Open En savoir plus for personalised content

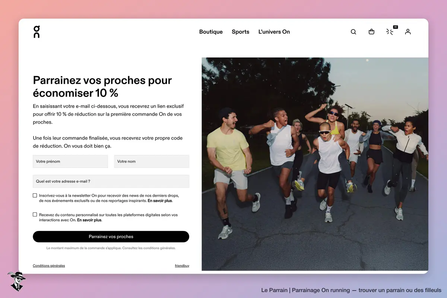(x=89, y=220)
